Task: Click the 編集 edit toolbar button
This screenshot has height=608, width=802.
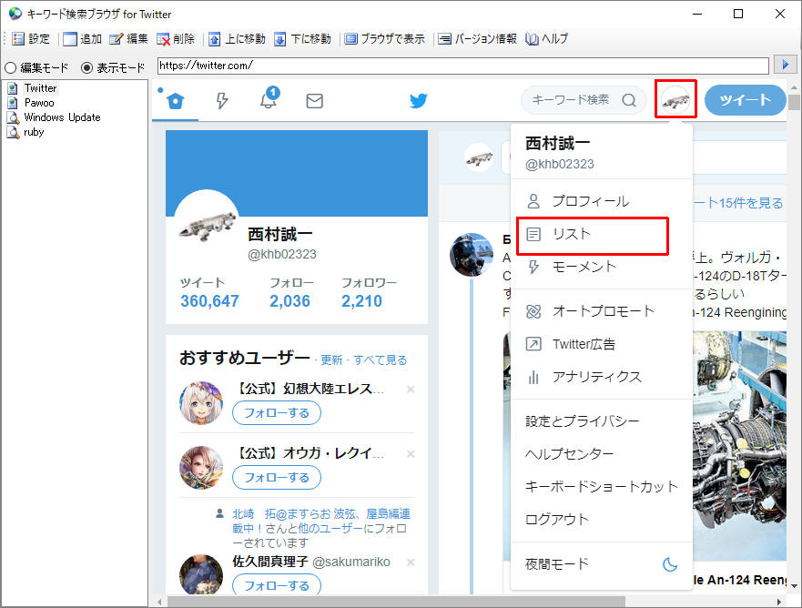Action: pyautogui.click(x=128, y=39)
